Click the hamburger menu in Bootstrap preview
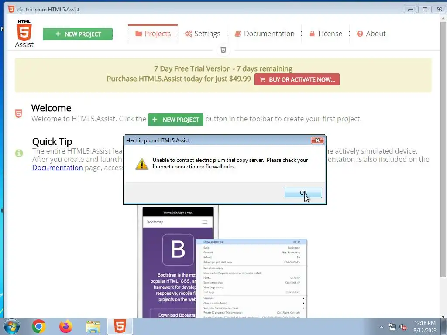Image resolution: width=447 pixels, height=335 pixels. point(205,222)
